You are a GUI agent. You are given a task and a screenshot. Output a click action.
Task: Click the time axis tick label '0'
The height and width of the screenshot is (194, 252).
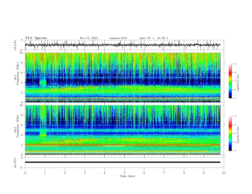tap(25, 173)
